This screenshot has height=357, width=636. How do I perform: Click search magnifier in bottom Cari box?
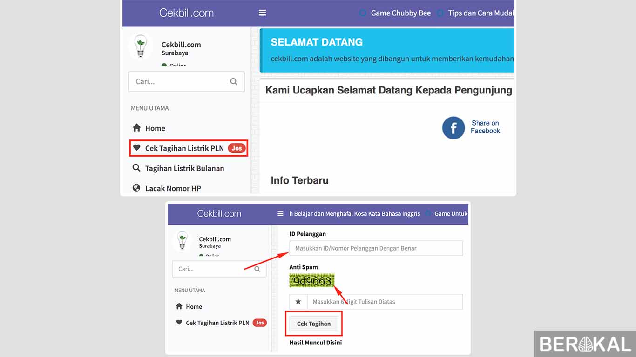[257, 269]
